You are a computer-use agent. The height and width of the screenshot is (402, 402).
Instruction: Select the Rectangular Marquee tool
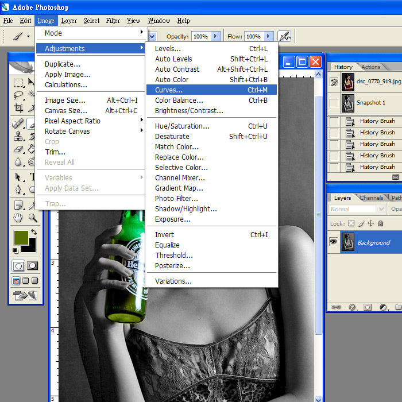(18, 83)
